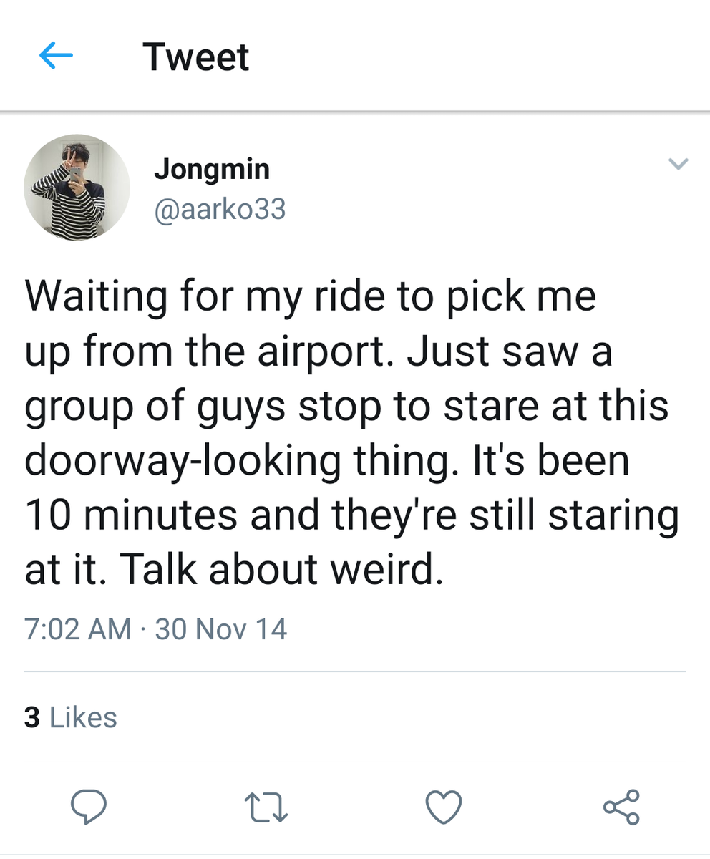The image size is (710, 859).
Task: Reply to Jongmin's tweet via speech bubble
Action: pyautogui.click(x=89, y=807)
